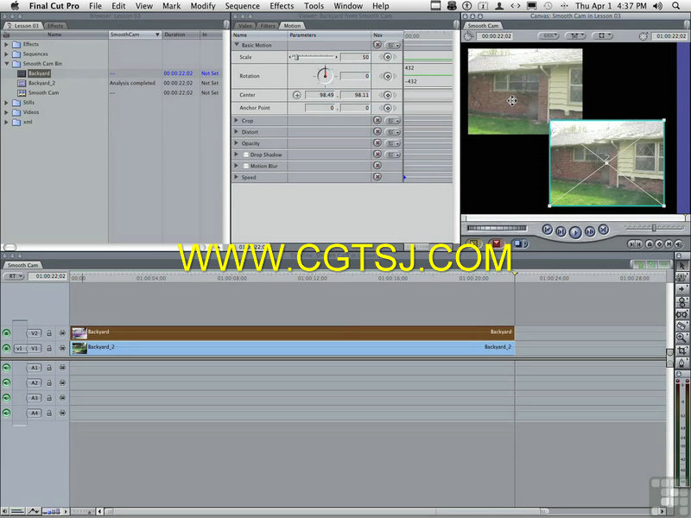Click Go to Next Edit in Canvas
This screenshot has width=691, height=518.
[x=603, y=230]
